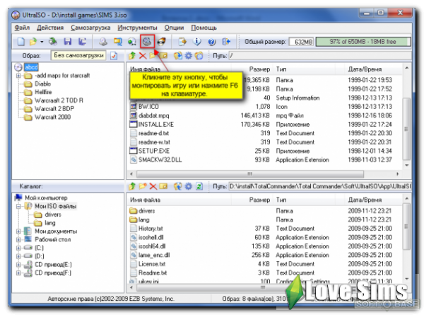
Task: Open the Файл menu
Action: coord(22,28)
